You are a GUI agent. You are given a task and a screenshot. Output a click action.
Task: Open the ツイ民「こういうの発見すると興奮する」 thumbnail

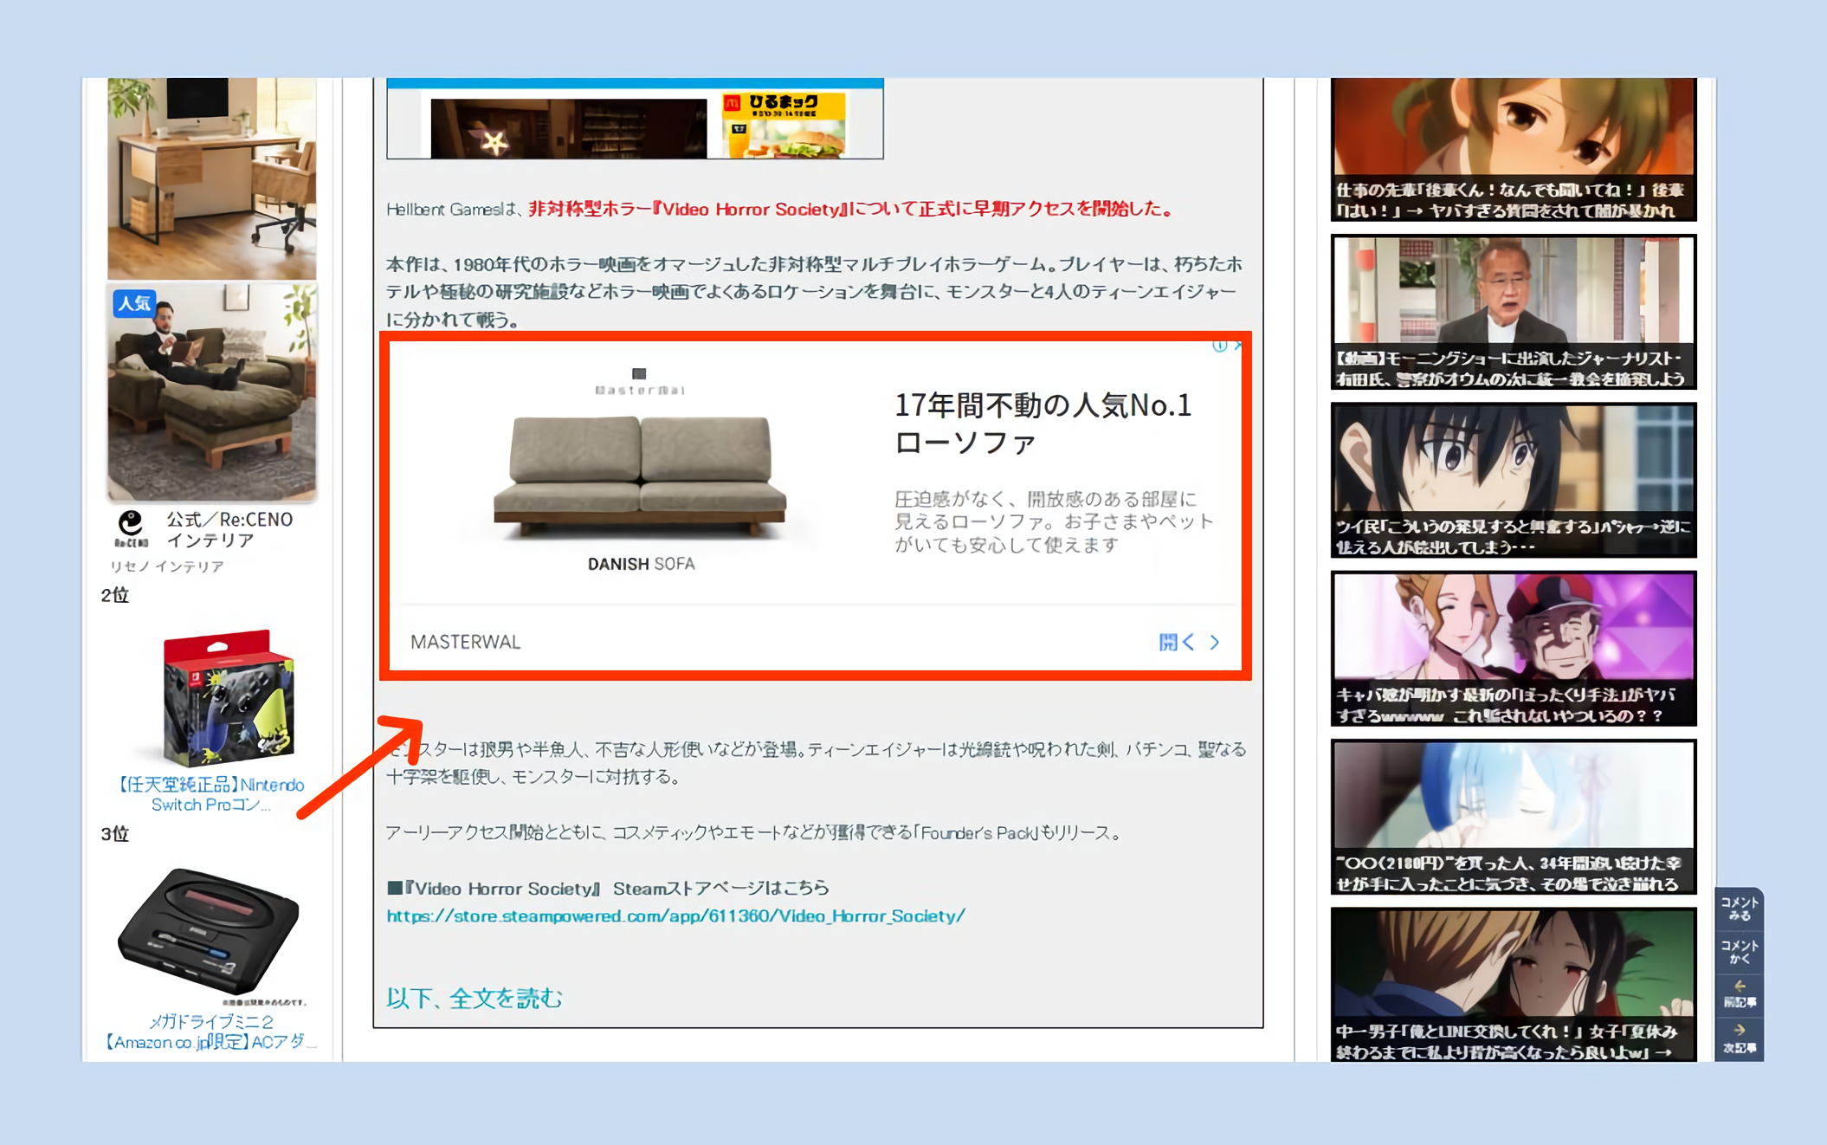[x=1513, y=480]
